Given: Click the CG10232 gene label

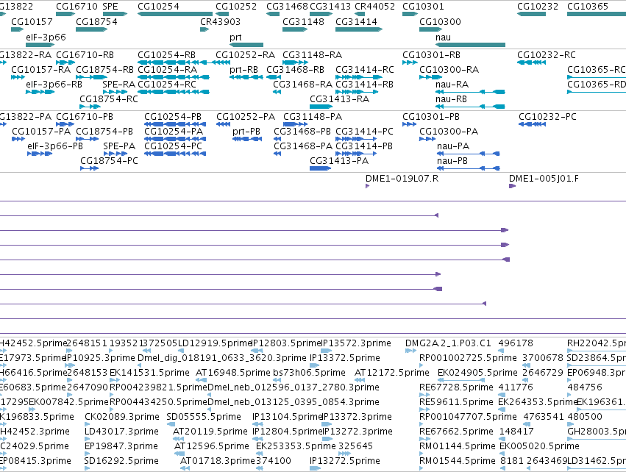Looking at the screenshot, I should 538,7.
